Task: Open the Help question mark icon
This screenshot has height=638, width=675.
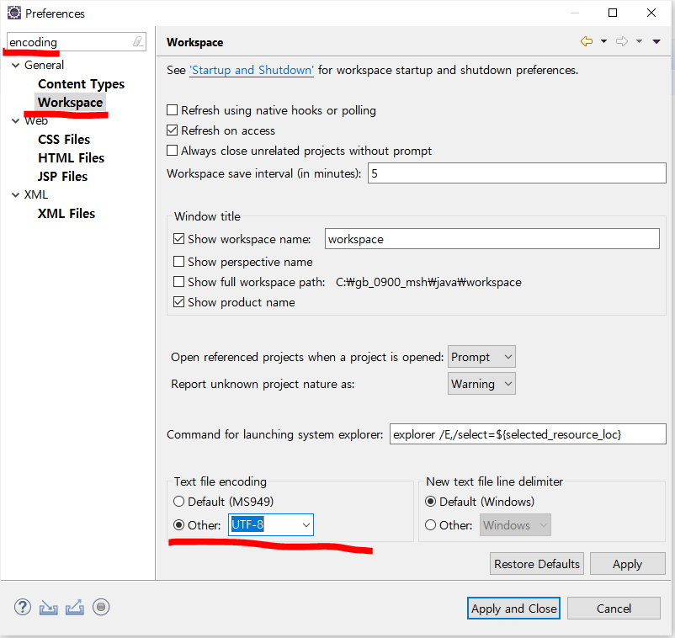Action: pos(23,608)
